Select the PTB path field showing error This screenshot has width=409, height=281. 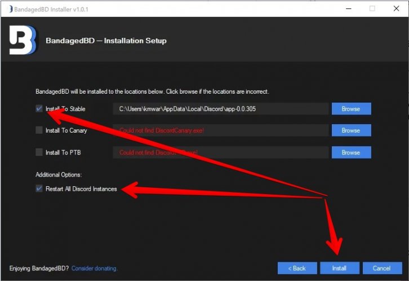click(221, 152)
